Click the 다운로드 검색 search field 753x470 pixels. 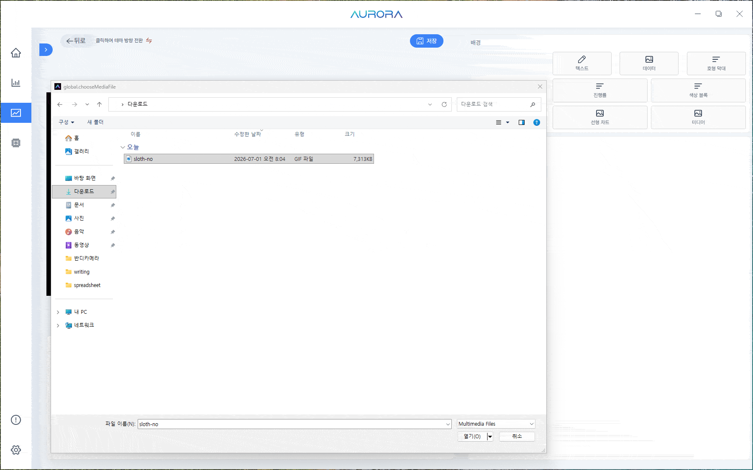[499, 104]
